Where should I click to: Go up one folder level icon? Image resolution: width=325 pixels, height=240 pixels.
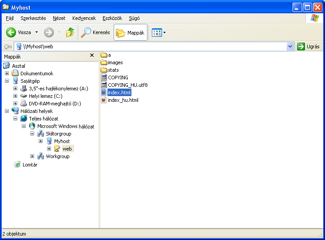[x=70, y=32]
